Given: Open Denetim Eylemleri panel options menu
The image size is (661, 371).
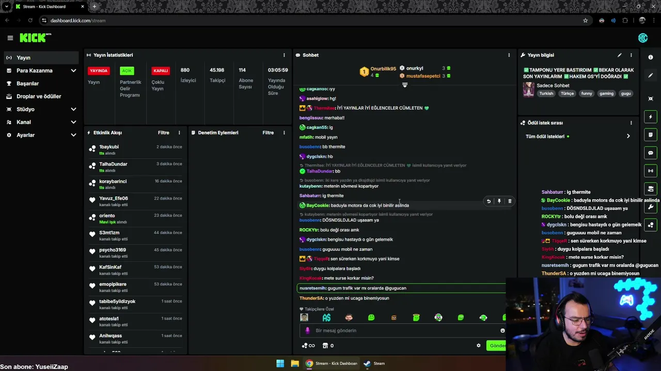Looking at the screenshot, I should tap(284, 132).
